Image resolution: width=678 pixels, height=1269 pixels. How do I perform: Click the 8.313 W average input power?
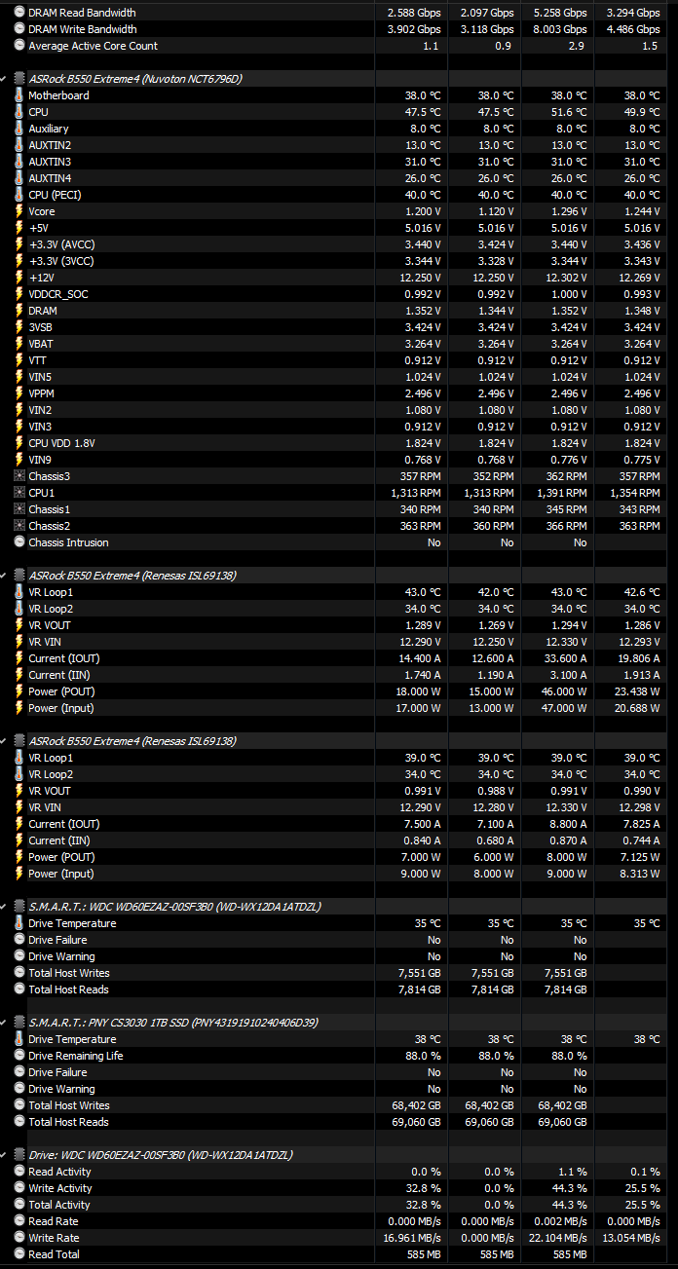tap(638, 874)
